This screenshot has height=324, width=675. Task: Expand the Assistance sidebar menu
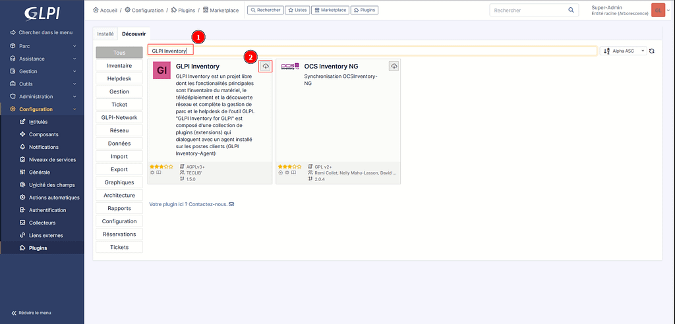coord(42,59)
